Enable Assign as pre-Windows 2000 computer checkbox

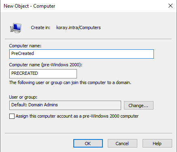click(12, 116)
